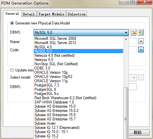Pick Sybase AS Enterprise 15.0
The width and height of the screenshot is (153, 139).
coord(78,106)
